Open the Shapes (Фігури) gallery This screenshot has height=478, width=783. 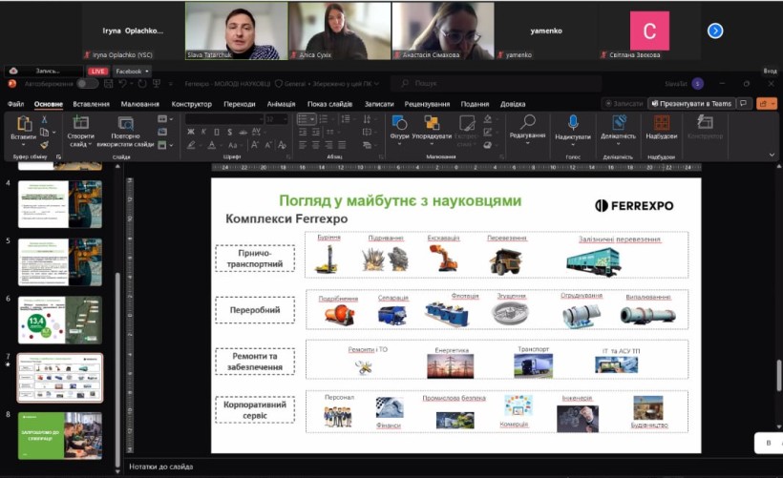point(399,130)
